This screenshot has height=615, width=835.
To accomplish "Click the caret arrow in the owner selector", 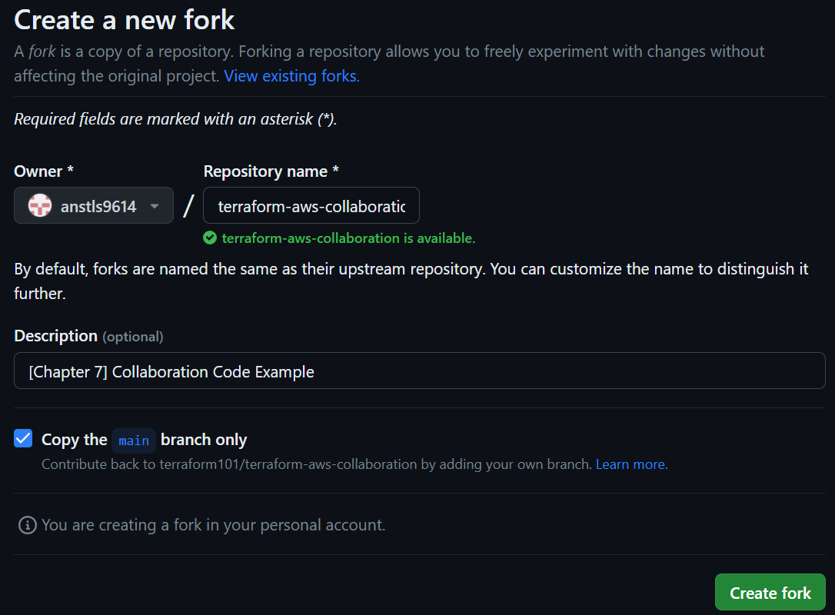I will pos(155,206).
